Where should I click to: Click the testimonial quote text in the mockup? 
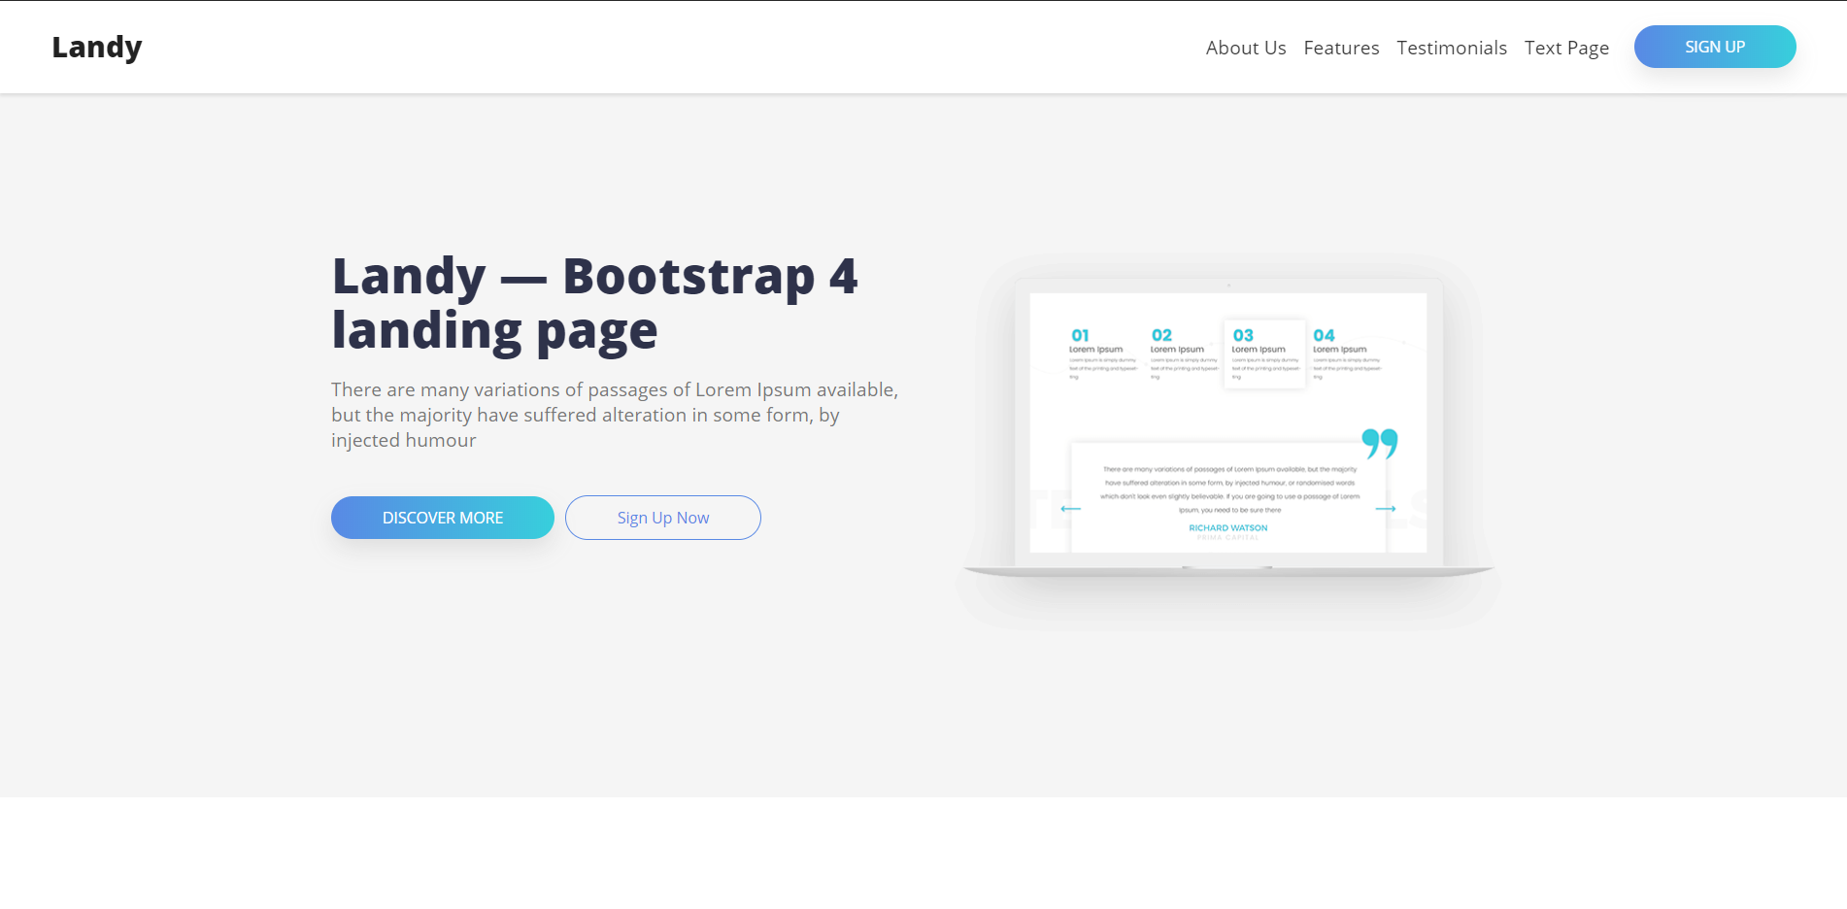[x=1227, y=488]
